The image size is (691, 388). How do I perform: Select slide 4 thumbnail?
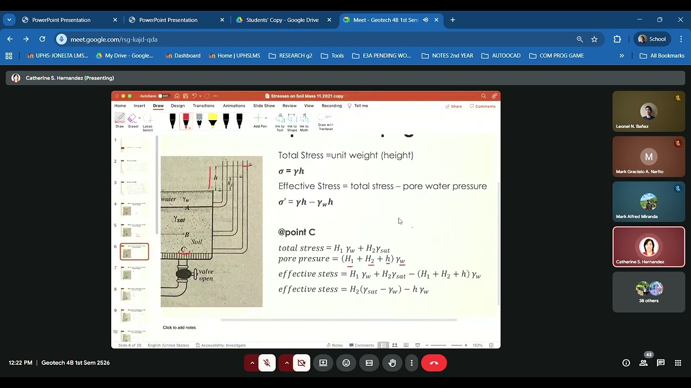[134, 209]
